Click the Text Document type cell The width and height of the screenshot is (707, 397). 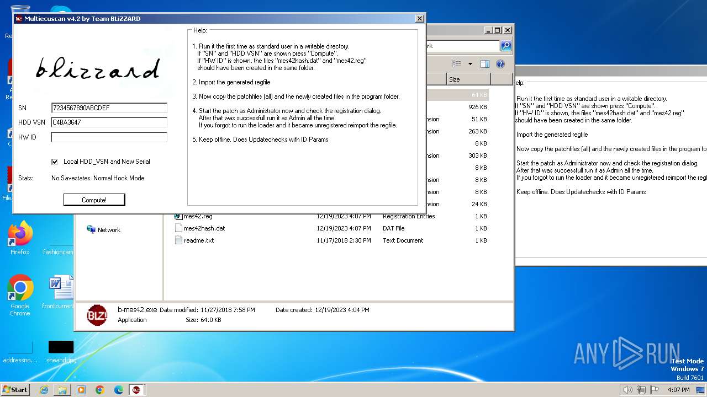tap(403, 240)
